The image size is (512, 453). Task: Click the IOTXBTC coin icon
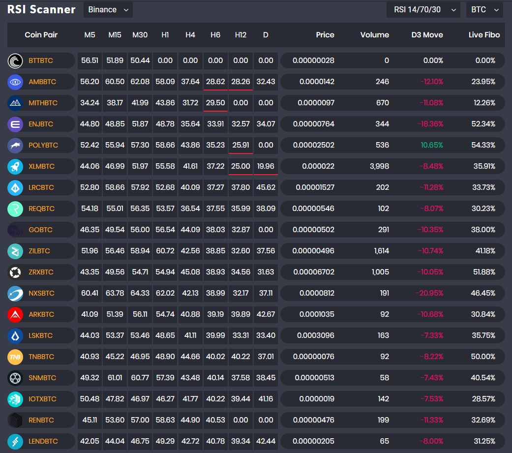(15, 399)
